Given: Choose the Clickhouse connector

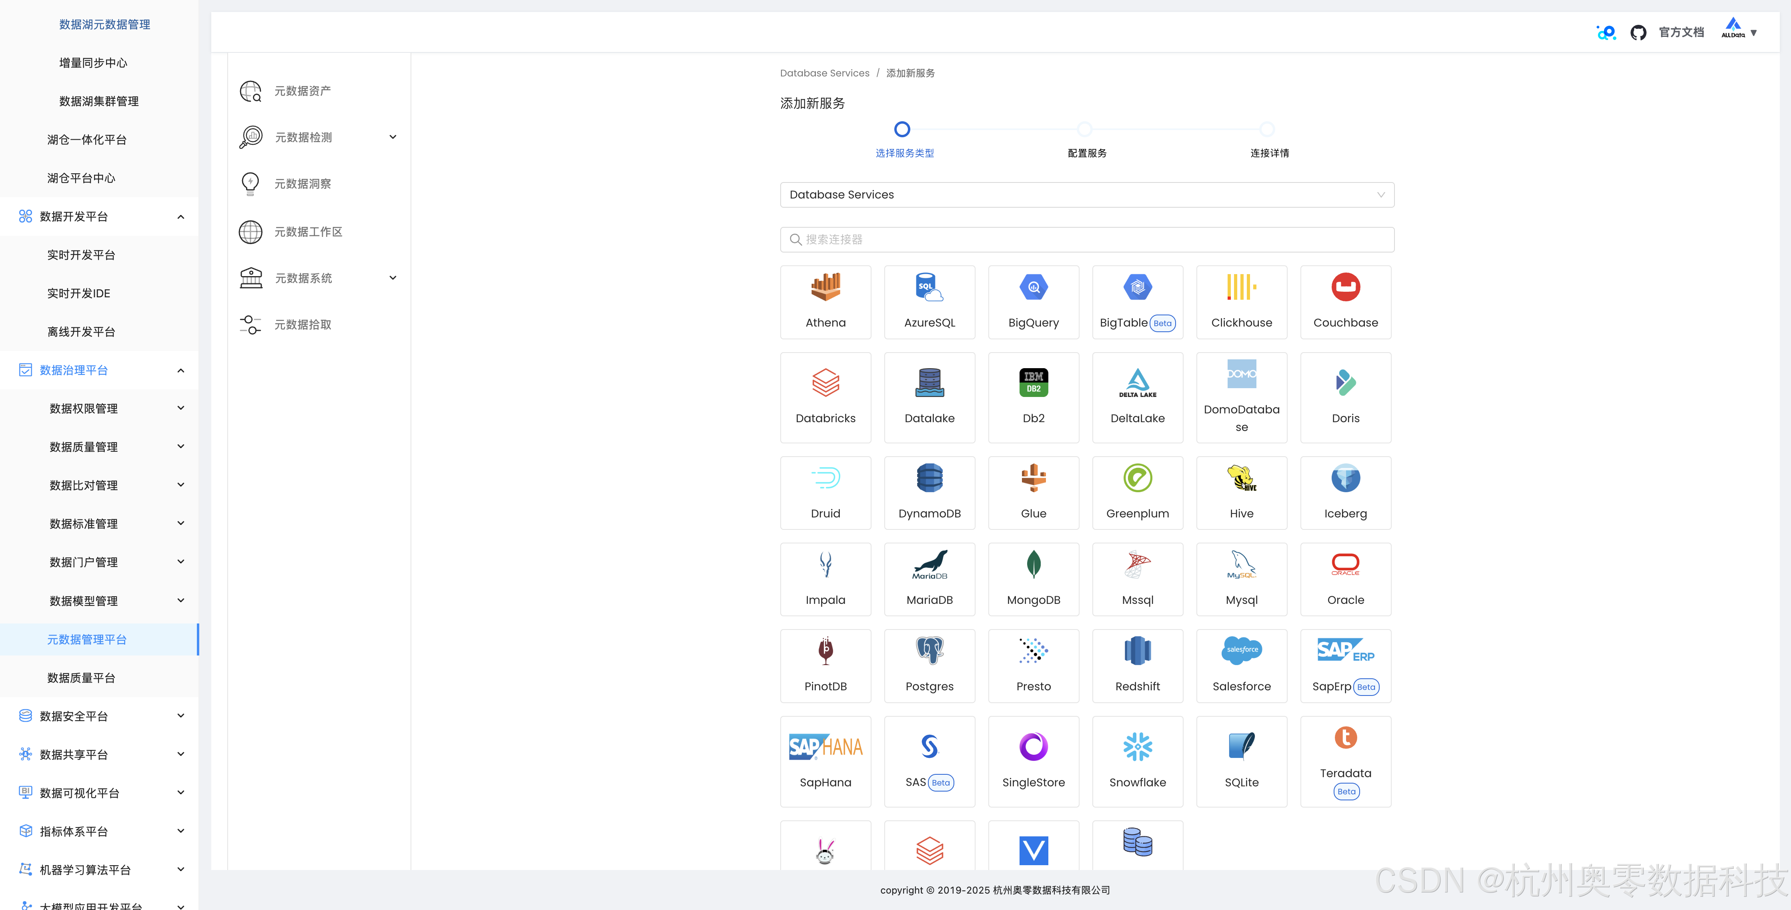Looking at the screenshot, I should pos(1241,303).
